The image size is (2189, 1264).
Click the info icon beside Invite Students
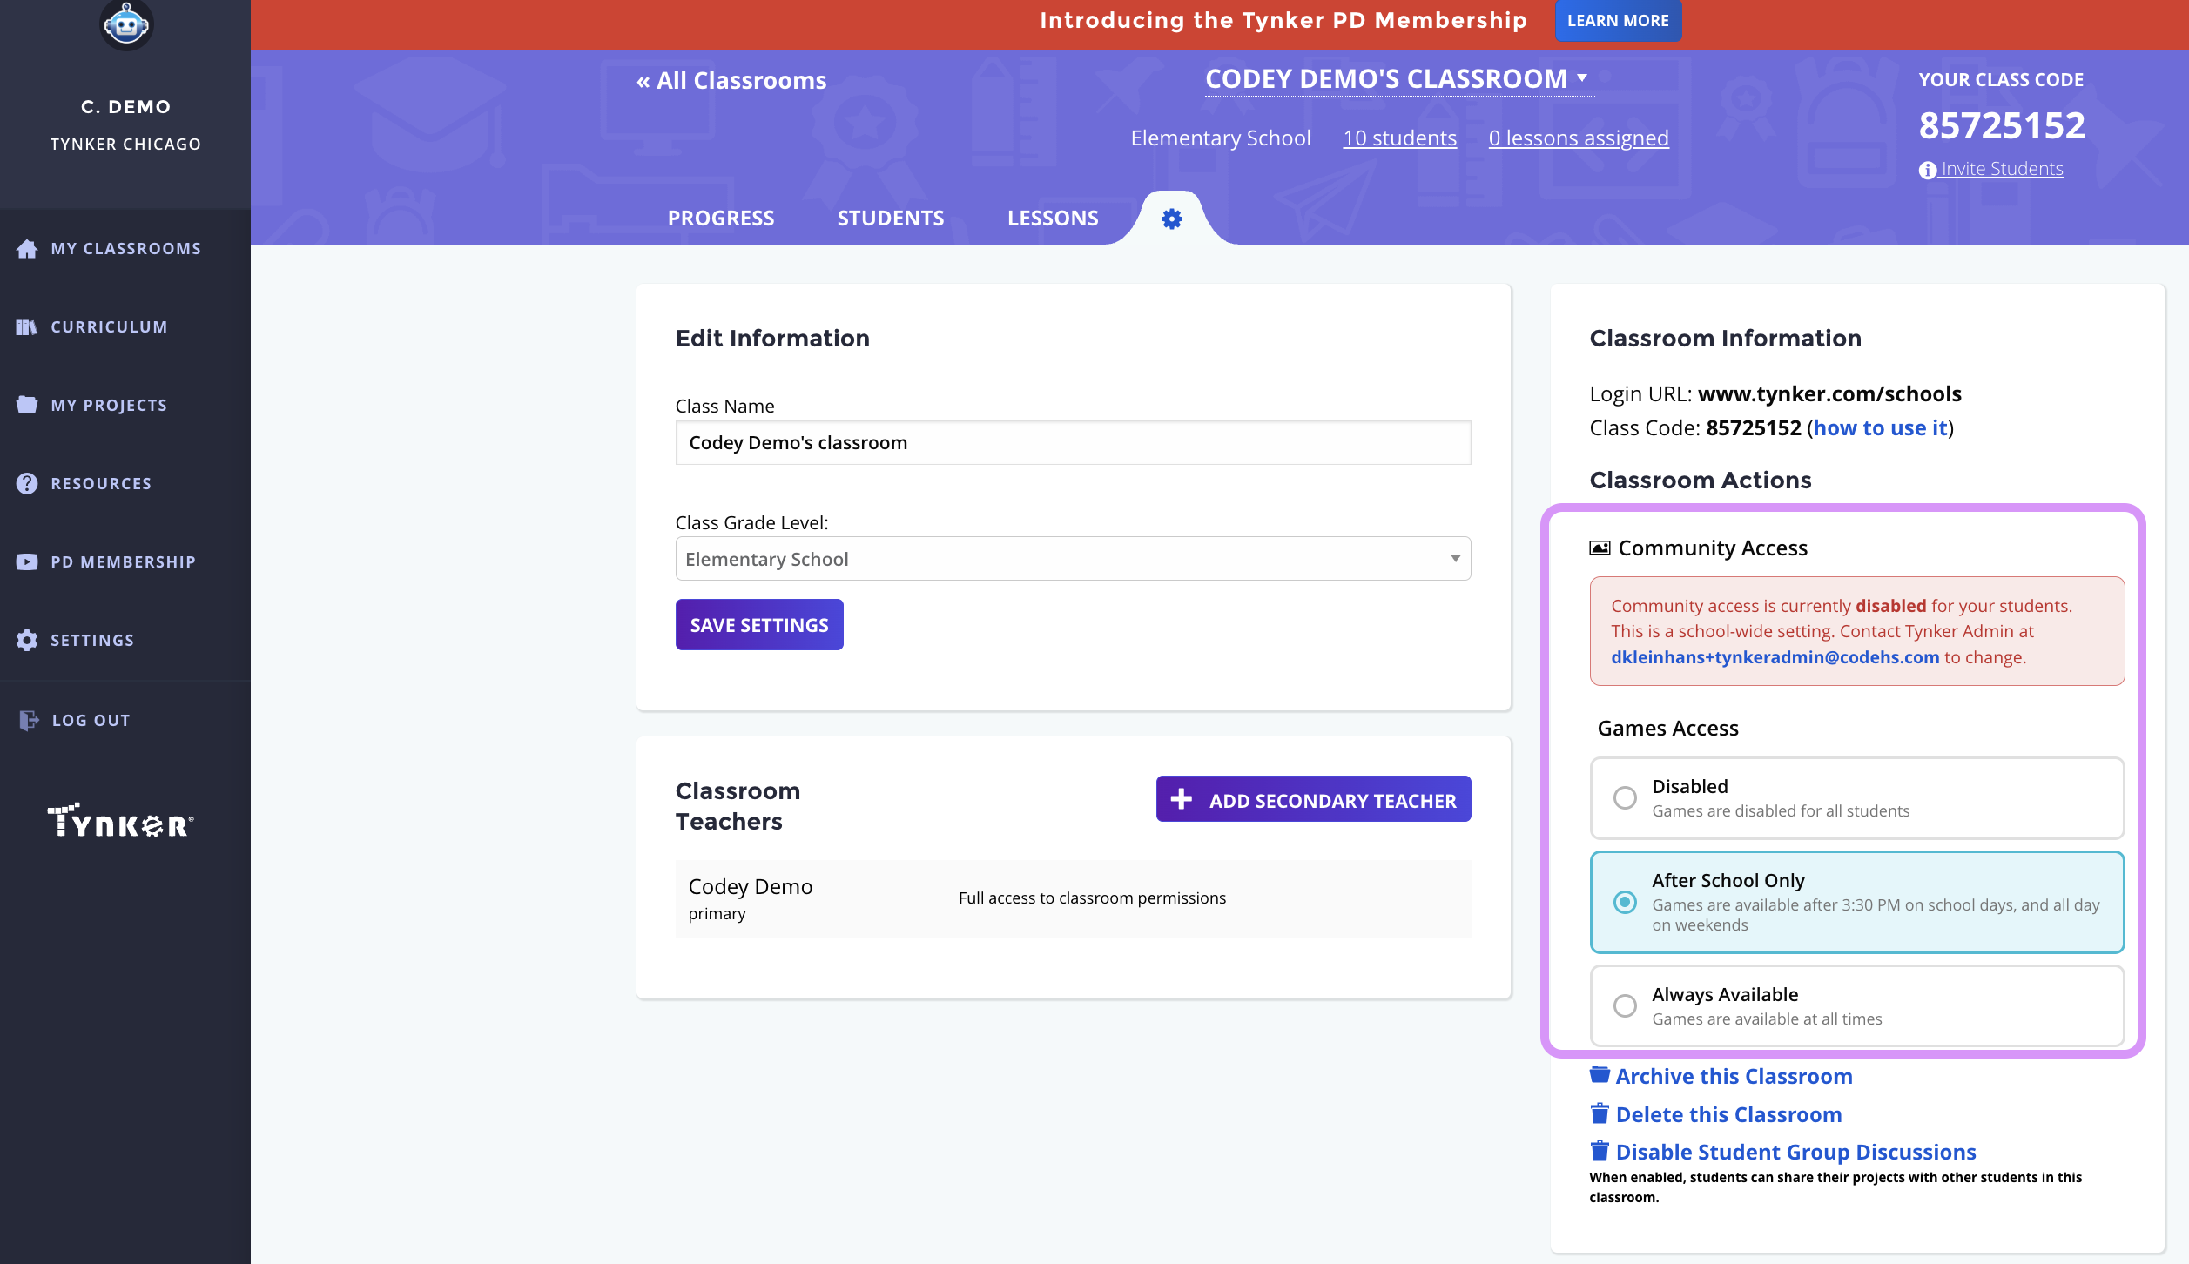1928,170
